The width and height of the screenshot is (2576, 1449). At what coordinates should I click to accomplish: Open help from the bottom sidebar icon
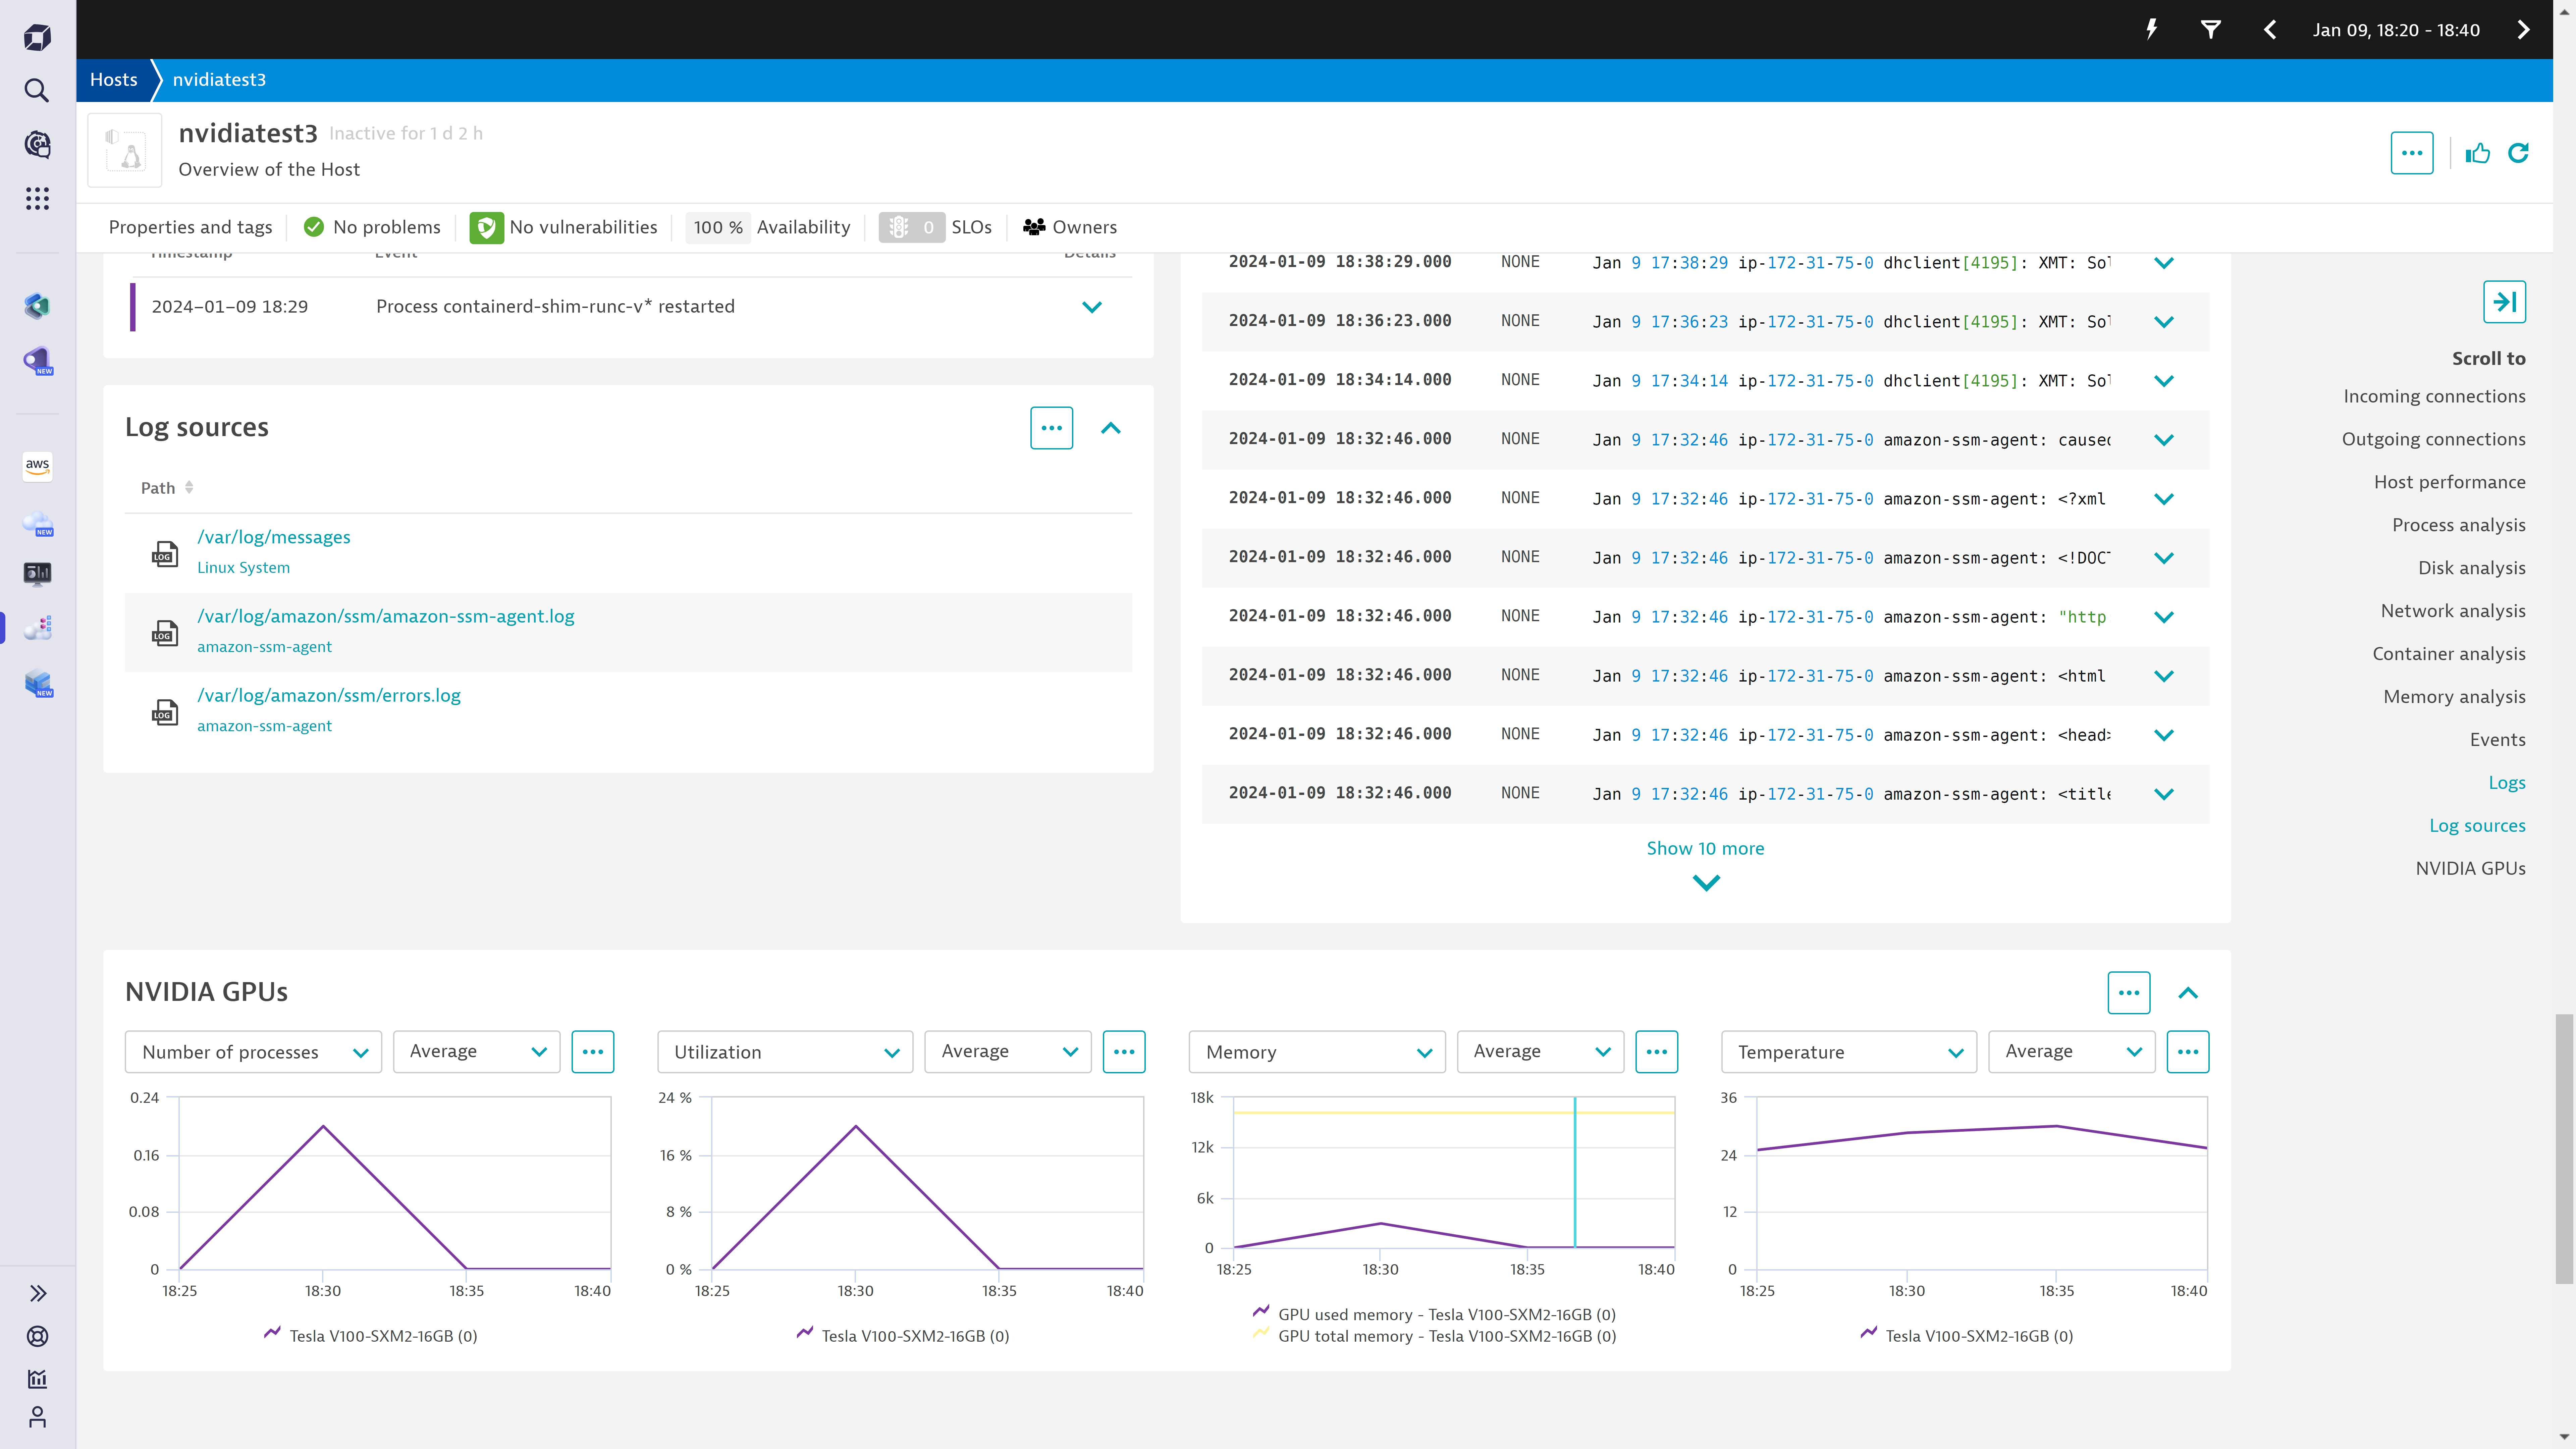(x=37, y=1336)
